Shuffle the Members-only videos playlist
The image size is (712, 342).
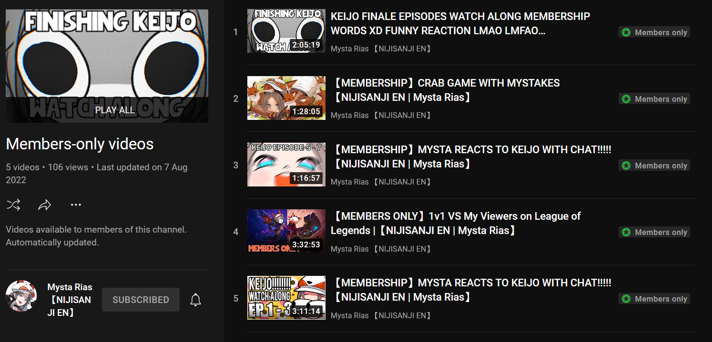point(13,205)
